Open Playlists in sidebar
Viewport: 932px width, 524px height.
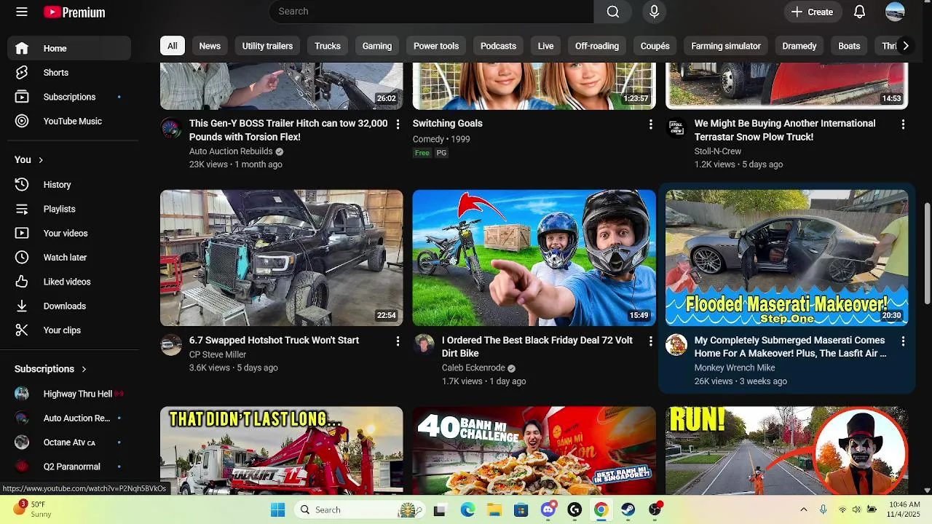[69, 209]
